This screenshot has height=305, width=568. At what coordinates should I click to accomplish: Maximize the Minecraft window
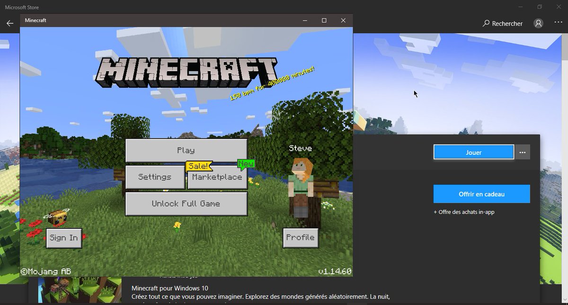click(x=324, y=20)
